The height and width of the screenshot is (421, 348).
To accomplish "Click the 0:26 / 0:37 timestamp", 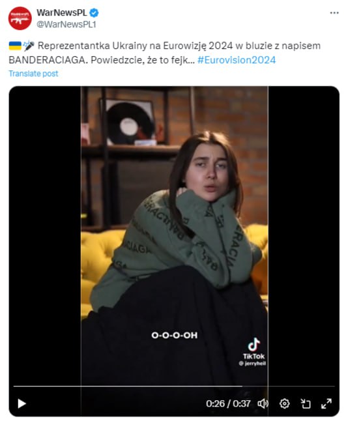I will coord(228,403).
